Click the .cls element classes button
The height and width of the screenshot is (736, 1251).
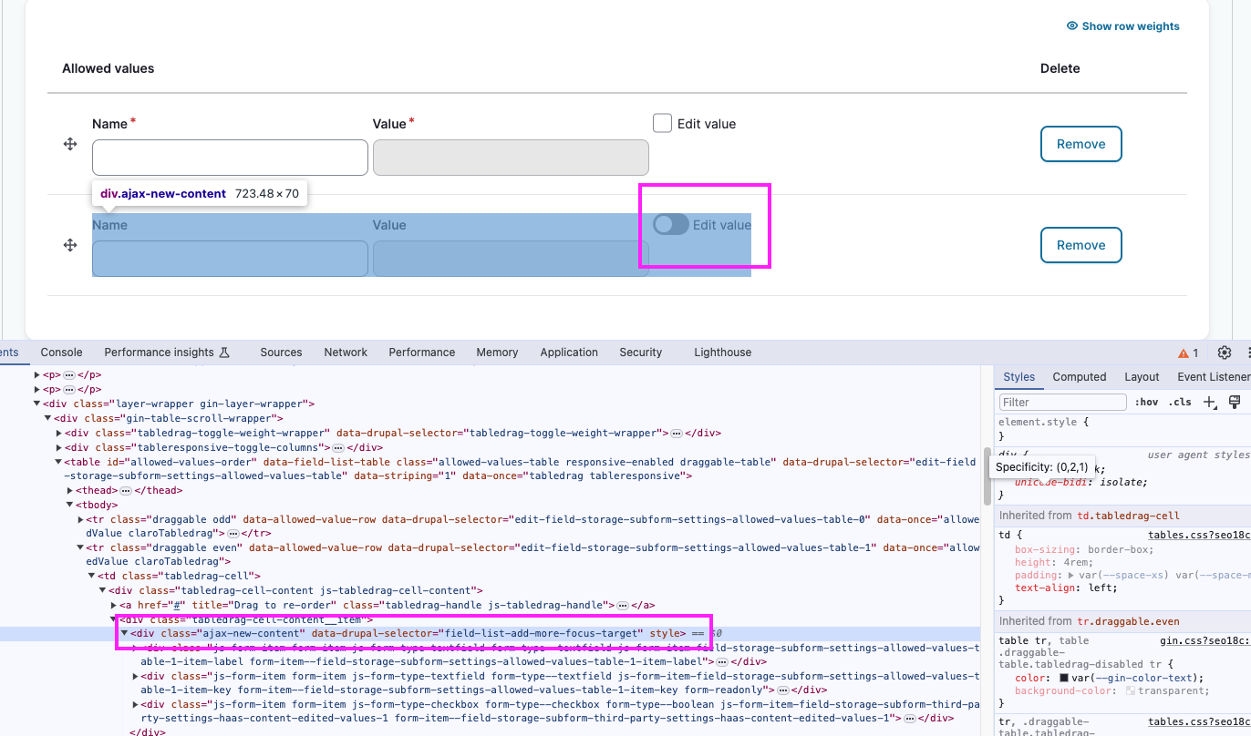1180,402
